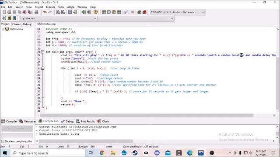Click the Close file toolbar icon
This screenshot has height=157, width=280.
click(x=24, y=12)
